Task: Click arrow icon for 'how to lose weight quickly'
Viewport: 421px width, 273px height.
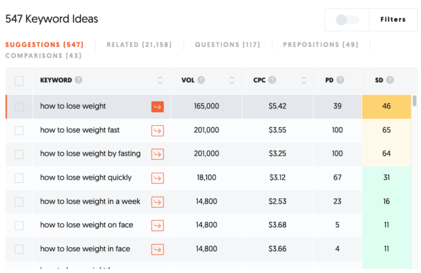Action: (158, 178)
